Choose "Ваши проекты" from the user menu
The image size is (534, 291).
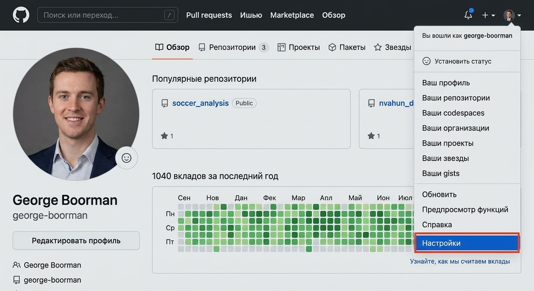click(467, 143)
